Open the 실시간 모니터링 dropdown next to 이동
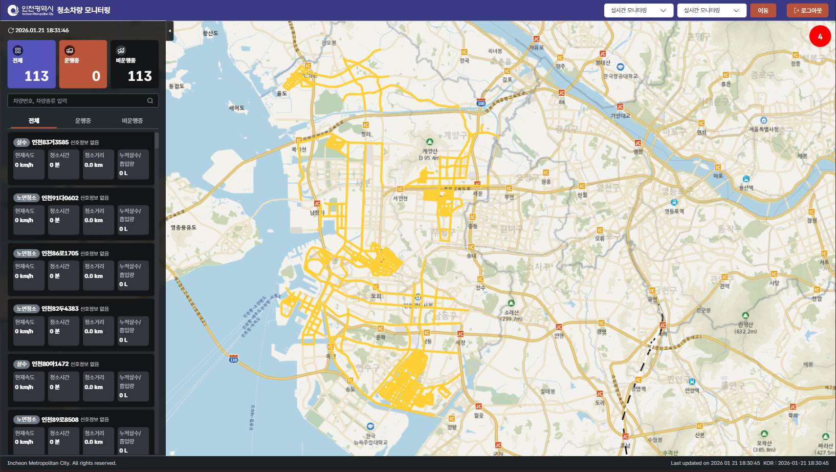Viewport: 836px width, 472px height. (711, 11)
